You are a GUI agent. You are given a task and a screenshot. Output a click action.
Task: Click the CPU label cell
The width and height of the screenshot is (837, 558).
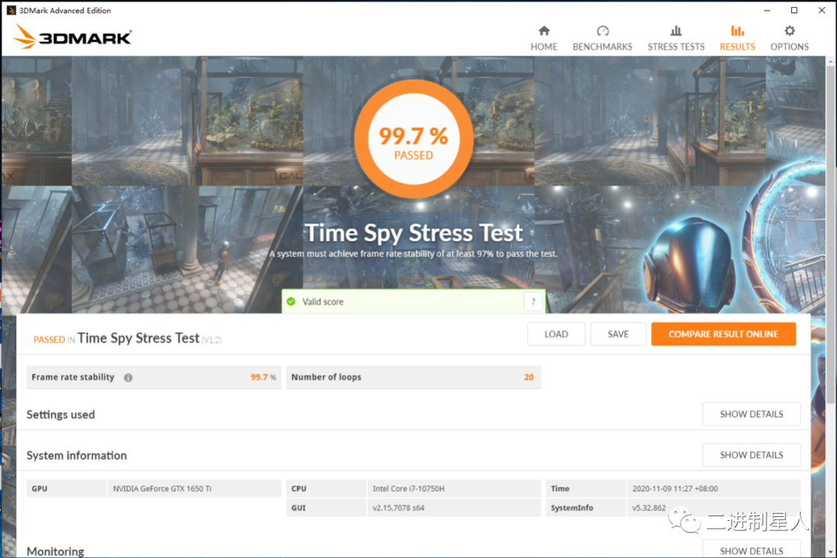point(325,488)
